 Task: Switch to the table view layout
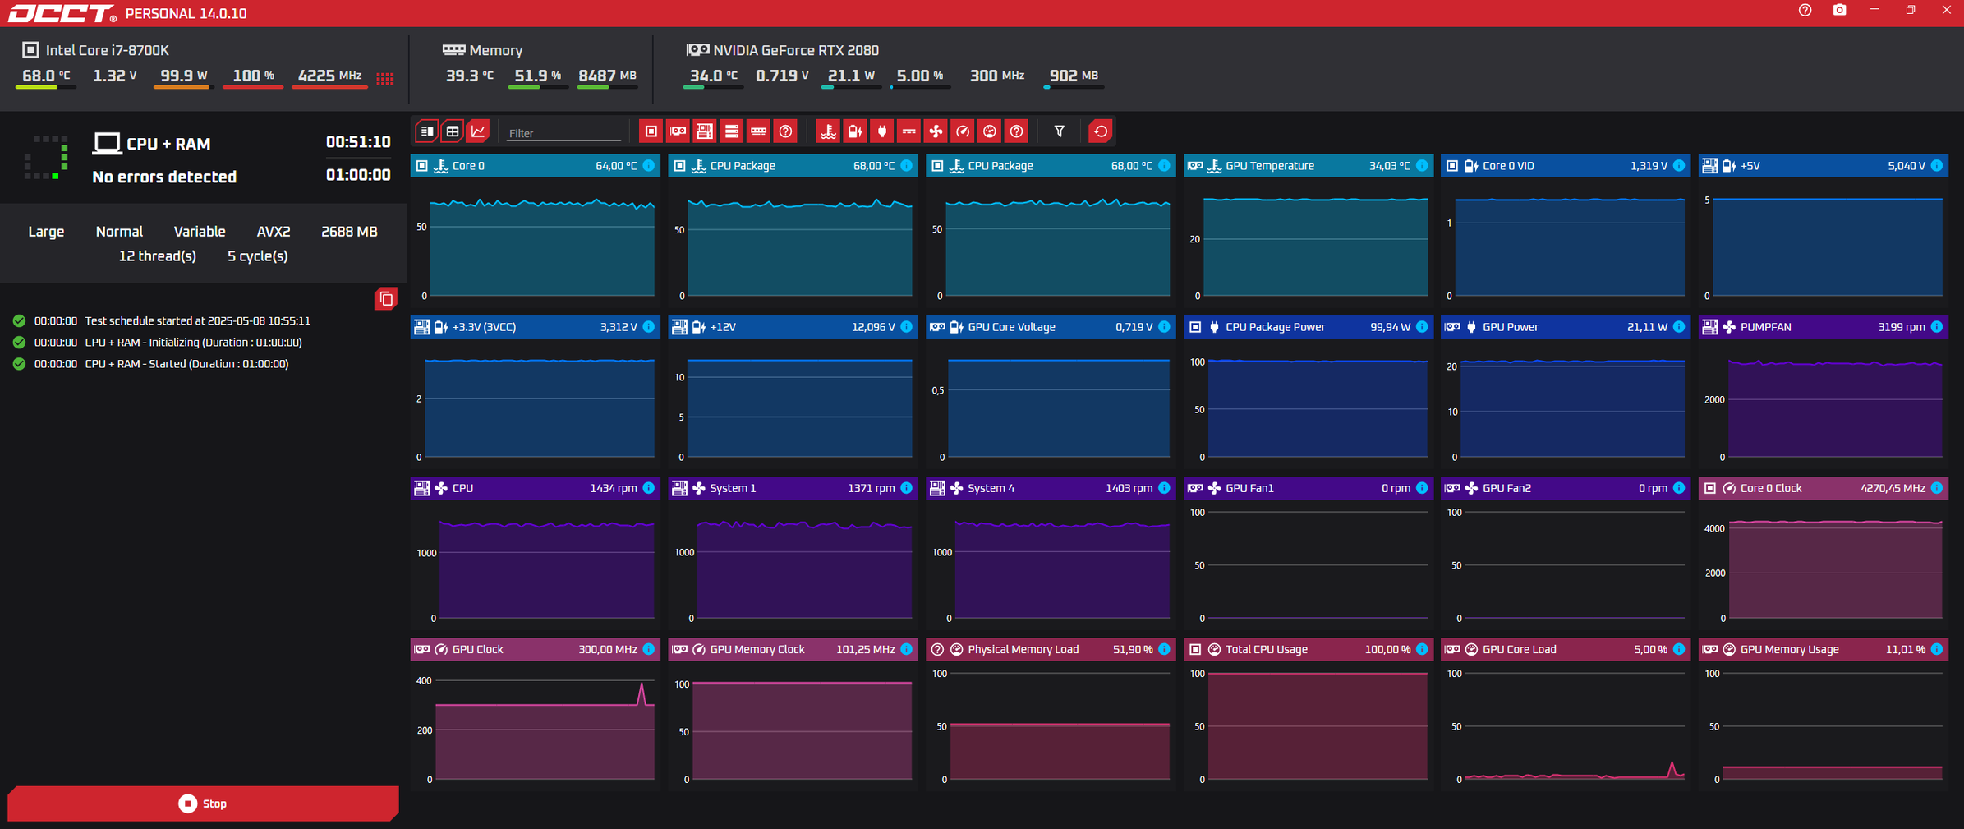[453, 131]
